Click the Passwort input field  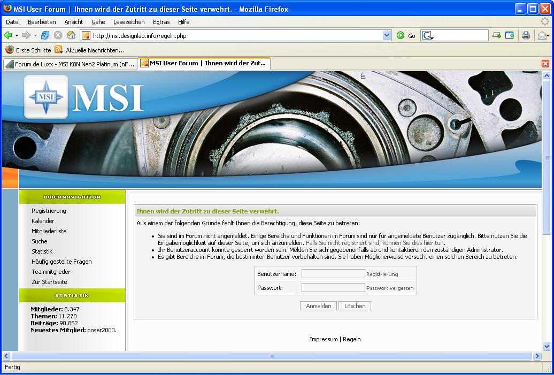point(333,287)
